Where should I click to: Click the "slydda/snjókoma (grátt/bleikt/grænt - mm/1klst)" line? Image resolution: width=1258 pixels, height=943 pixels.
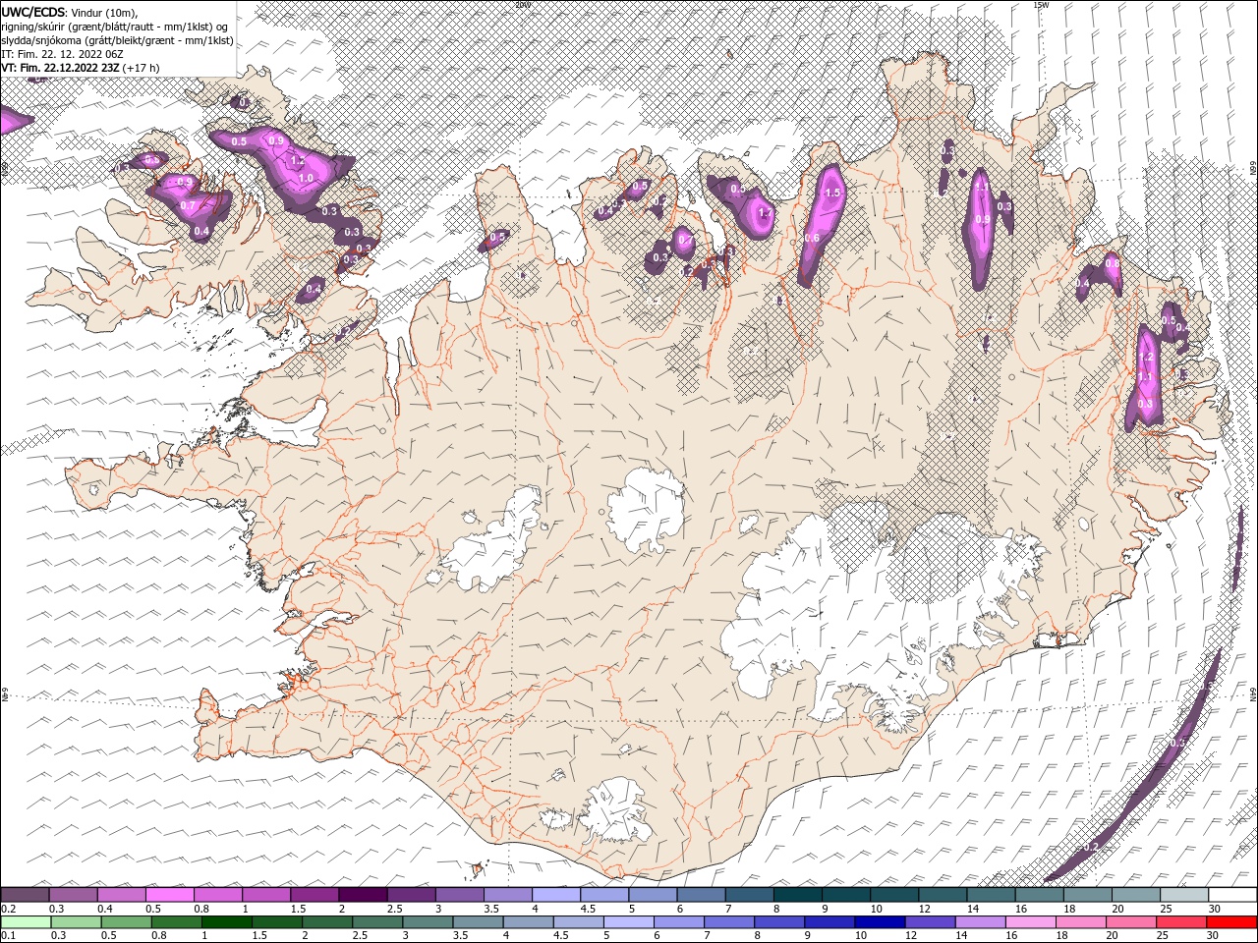click(x=118, y=40)
